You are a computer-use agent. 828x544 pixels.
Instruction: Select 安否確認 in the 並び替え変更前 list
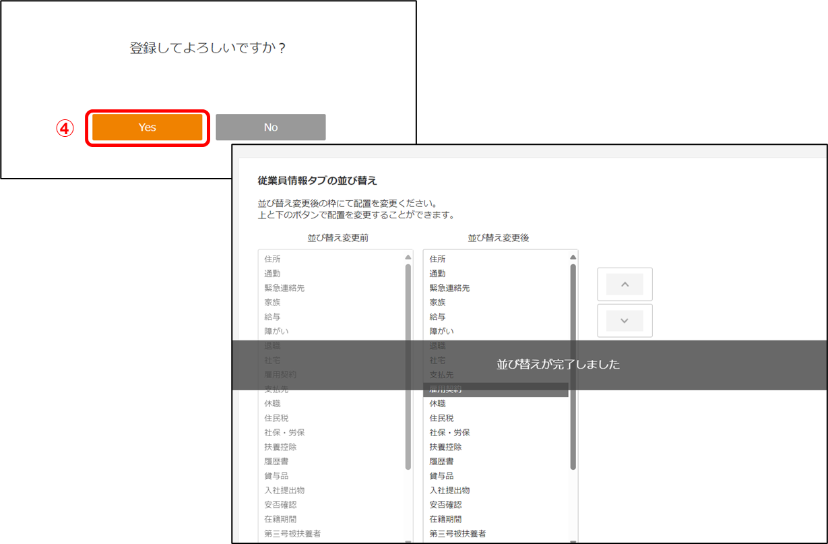point(280,505)
